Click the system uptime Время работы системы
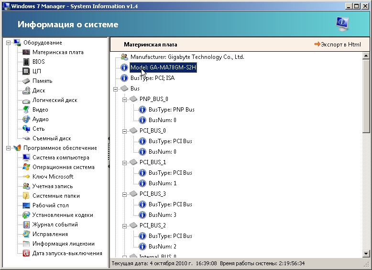Screen dimensions: 372x270 [262, 263]
